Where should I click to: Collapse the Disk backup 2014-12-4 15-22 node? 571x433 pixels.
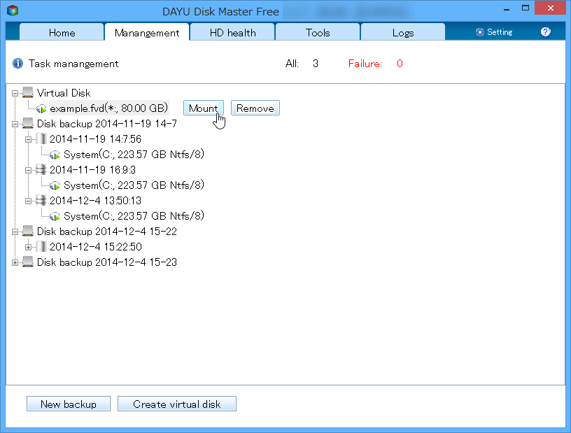15,232
